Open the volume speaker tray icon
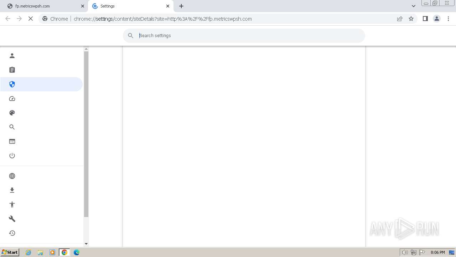Screen dimensions: 456x257 (405, 252)
